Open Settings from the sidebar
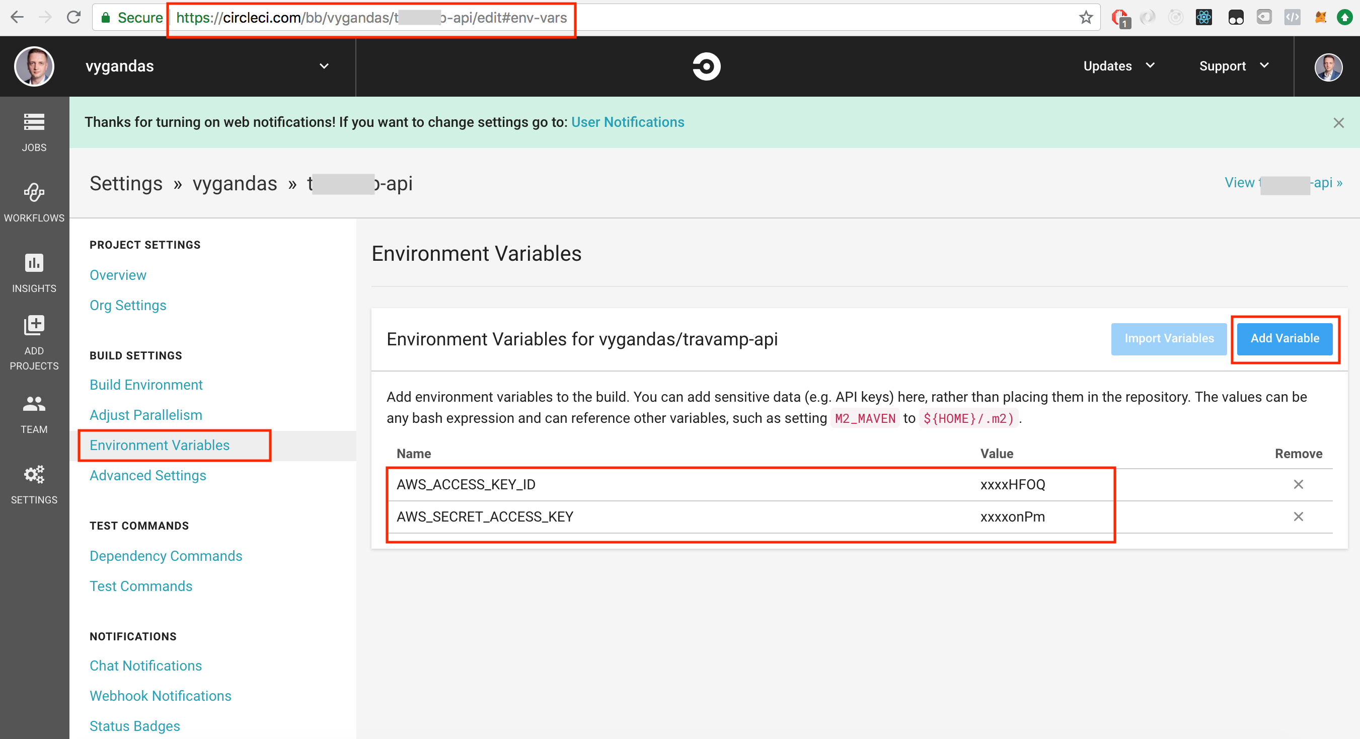This screenshot has width=1360, height=739. click(x=33, y=483)
